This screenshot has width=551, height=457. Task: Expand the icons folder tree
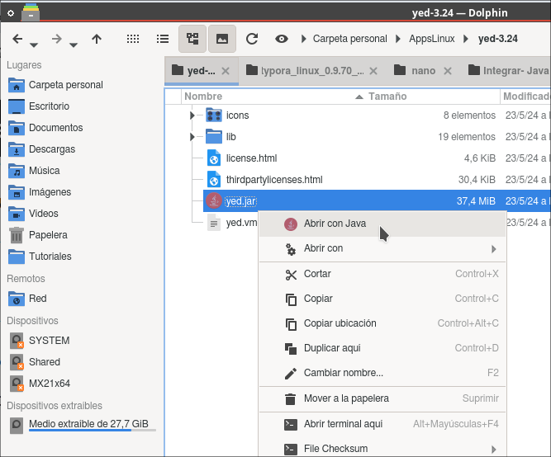point(192,115)
